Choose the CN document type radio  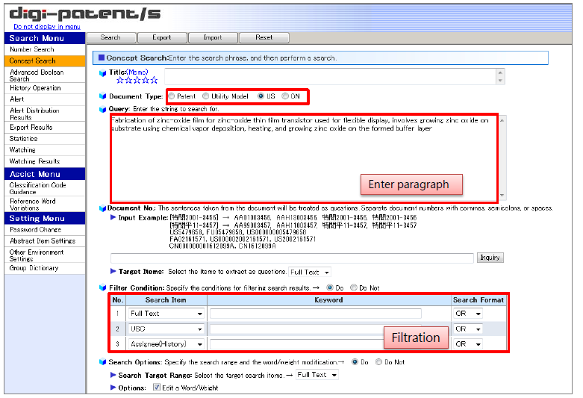pos(285,96)
